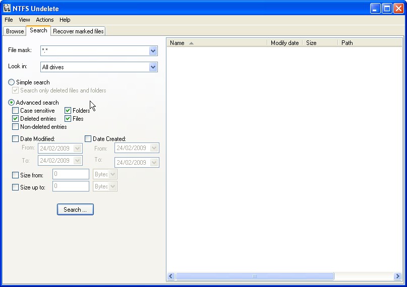Viewport: 407px width, 287px height.
Task: Open Size from Bytes unit dropdown
Action: point(113,174)
